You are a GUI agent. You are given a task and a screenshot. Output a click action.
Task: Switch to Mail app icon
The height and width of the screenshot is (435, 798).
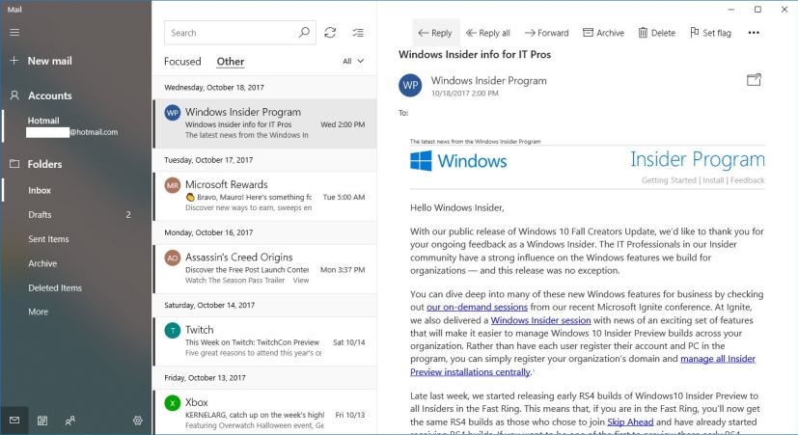pos(14,421)
